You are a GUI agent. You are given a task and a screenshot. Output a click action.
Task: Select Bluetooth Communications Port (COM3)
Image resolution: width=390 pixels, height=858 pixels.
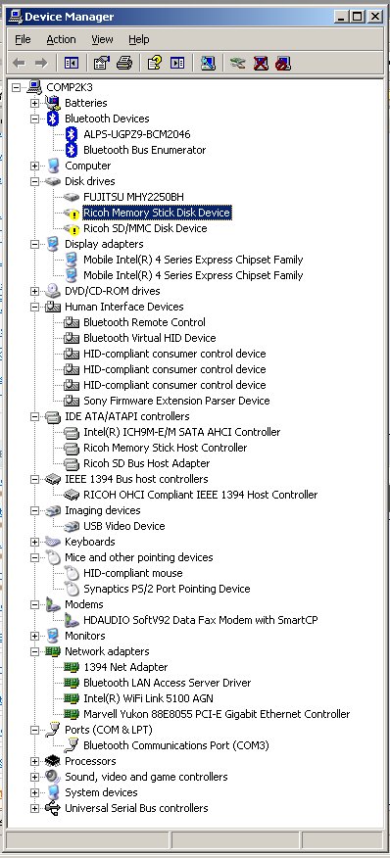(x=175, y=745)
